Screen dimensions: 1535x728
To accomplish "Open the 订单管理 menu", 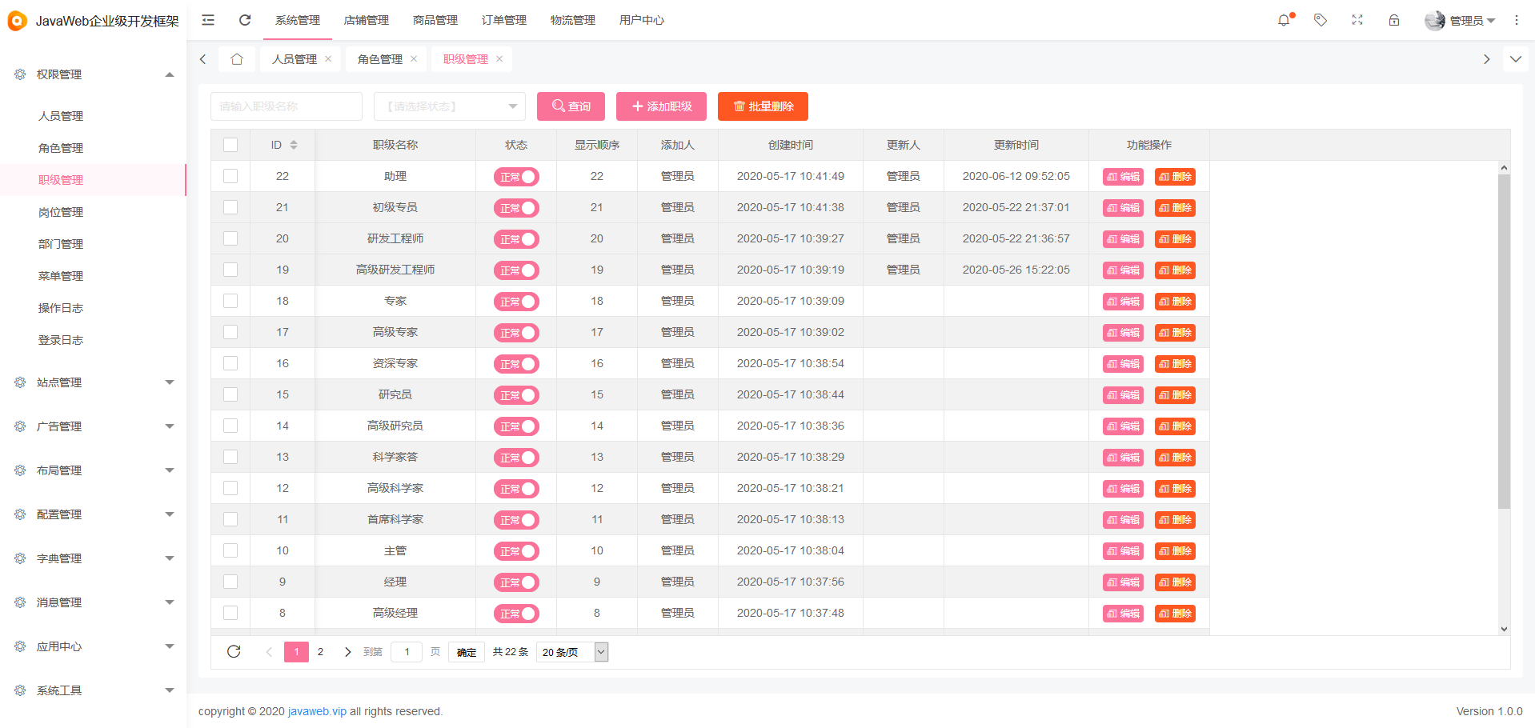I will [x=503, y=20].
